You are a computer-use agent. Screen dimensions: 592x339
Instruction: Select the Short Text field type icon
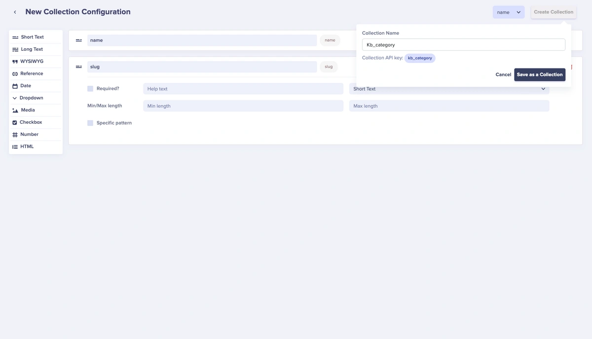pyautogui.click(x=15, y=37)
